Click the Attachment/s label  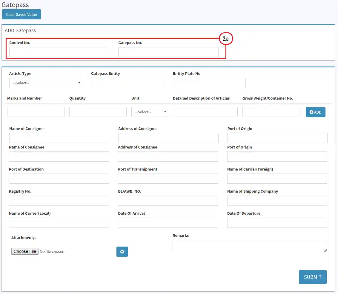pyautogui.click(x=24, y=238)
